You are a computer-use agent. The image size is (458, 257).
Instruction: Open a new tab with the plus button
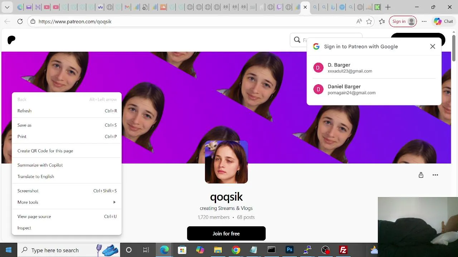point(388,7)
